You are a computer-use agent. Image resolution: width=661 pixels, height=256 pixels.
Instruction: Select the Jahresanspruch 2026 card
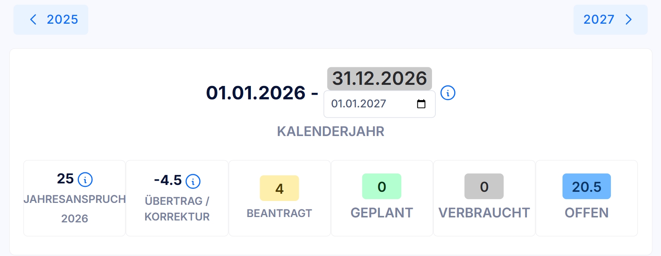click(75, 198)
